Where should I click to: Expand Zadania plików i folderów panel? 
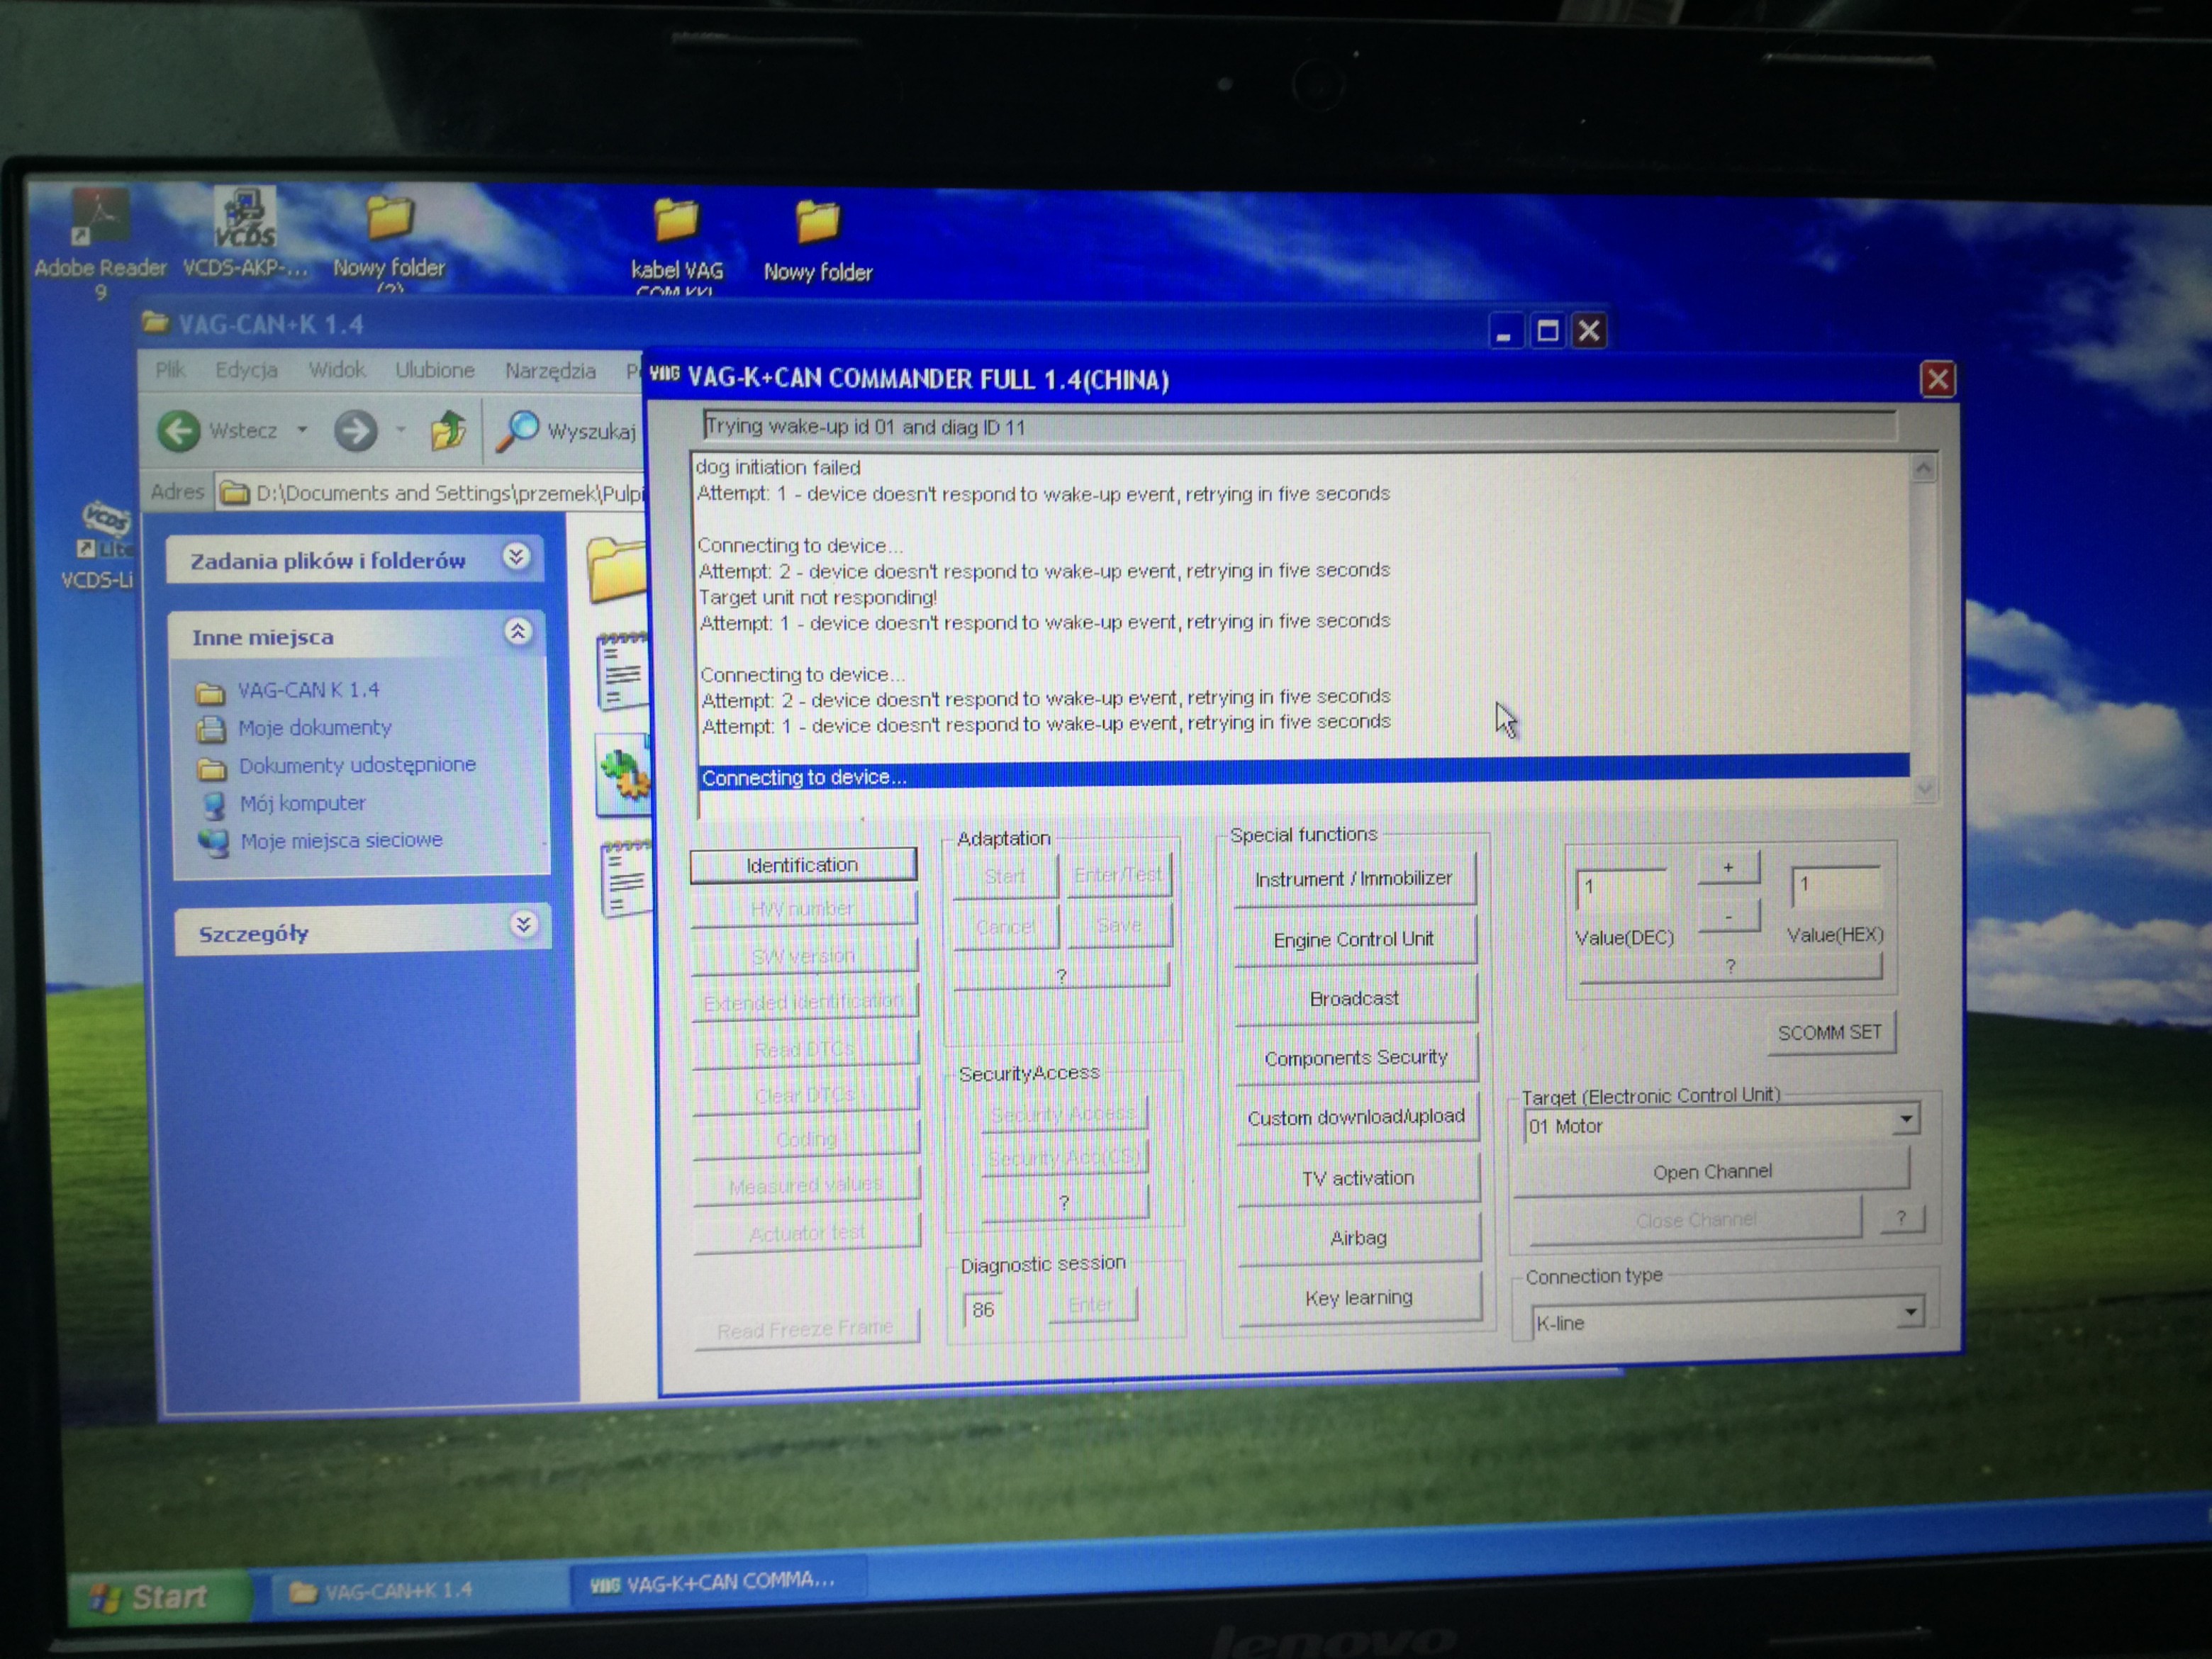click(x=516, y=557)
